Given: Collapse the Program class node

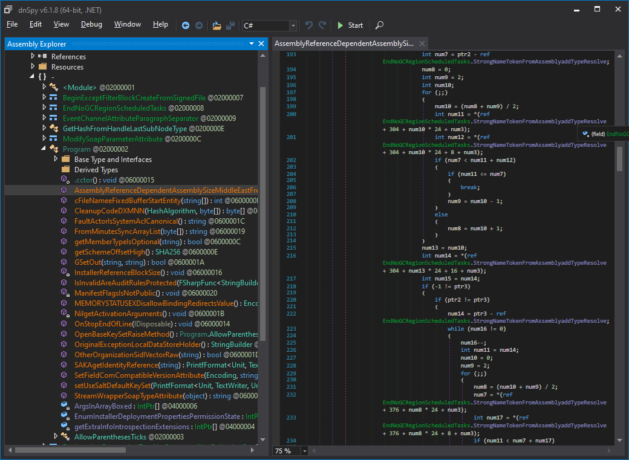Looking at the screenshot, I should [x=43, y=149].
